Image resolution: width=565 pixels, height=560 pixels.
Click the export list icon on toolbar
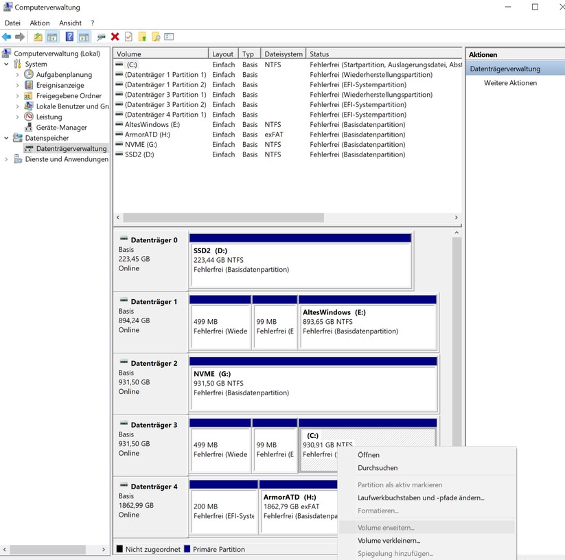168,37
